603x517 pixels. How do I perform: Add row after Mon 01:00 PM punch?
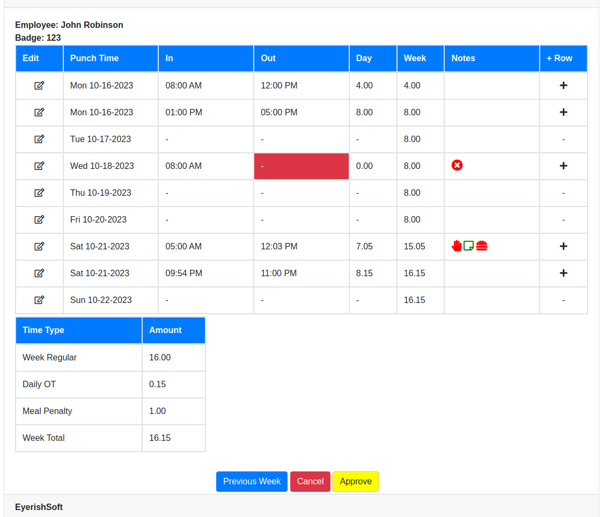pos(563,112)
